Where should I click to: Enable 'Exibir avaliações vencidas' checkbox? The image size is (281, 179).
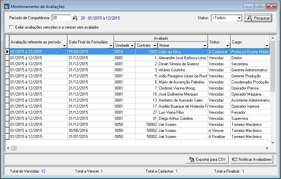pyautogui.click(x=11, y=27)
